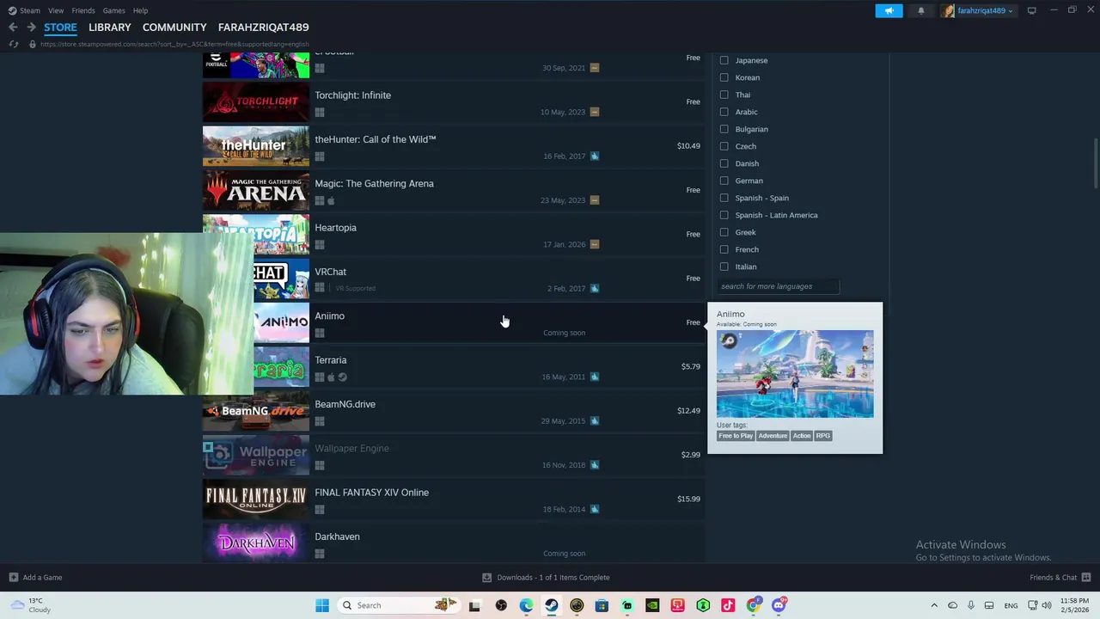
Task: Click the Add a Game plus icon
Action: 13,578
